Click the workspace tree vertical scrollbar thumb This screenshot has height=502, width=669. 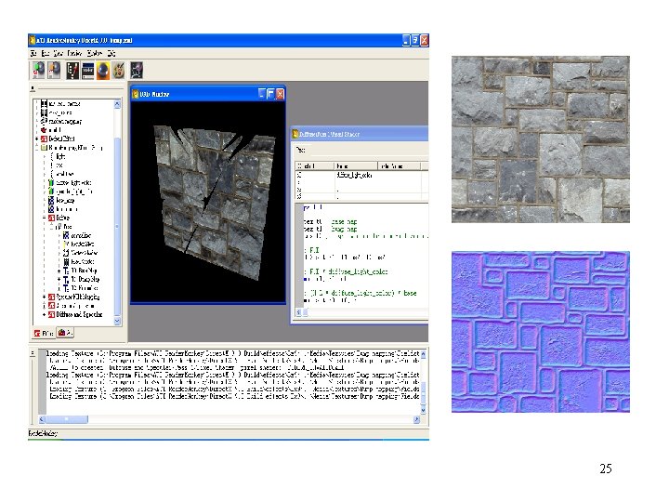(117, 226)
